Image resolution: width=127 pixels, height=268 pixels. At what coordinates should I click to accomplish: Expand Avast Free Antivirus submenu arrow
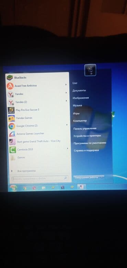coord(66,85)
